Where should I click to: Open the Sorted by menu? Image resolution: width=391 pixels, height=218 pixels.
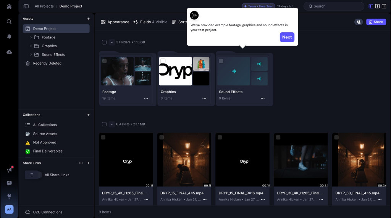coord(179,22)
